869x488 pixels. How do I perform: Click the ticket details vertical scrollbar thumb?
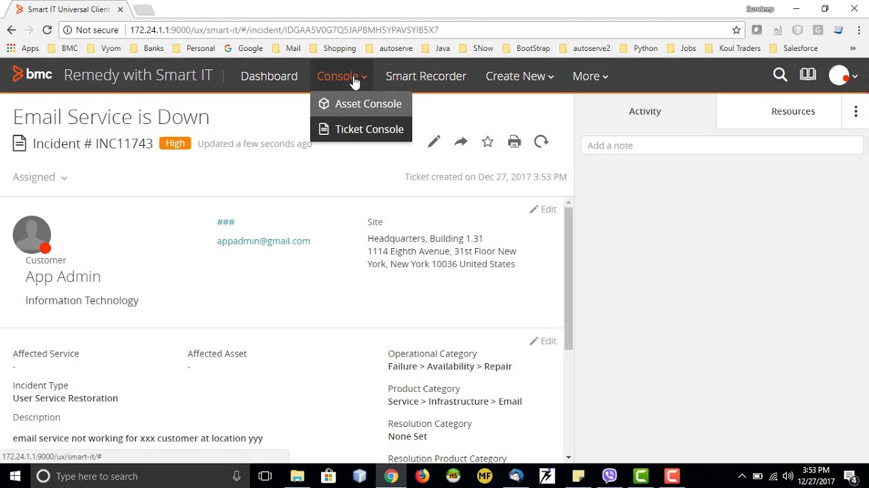tap(568, 278)
